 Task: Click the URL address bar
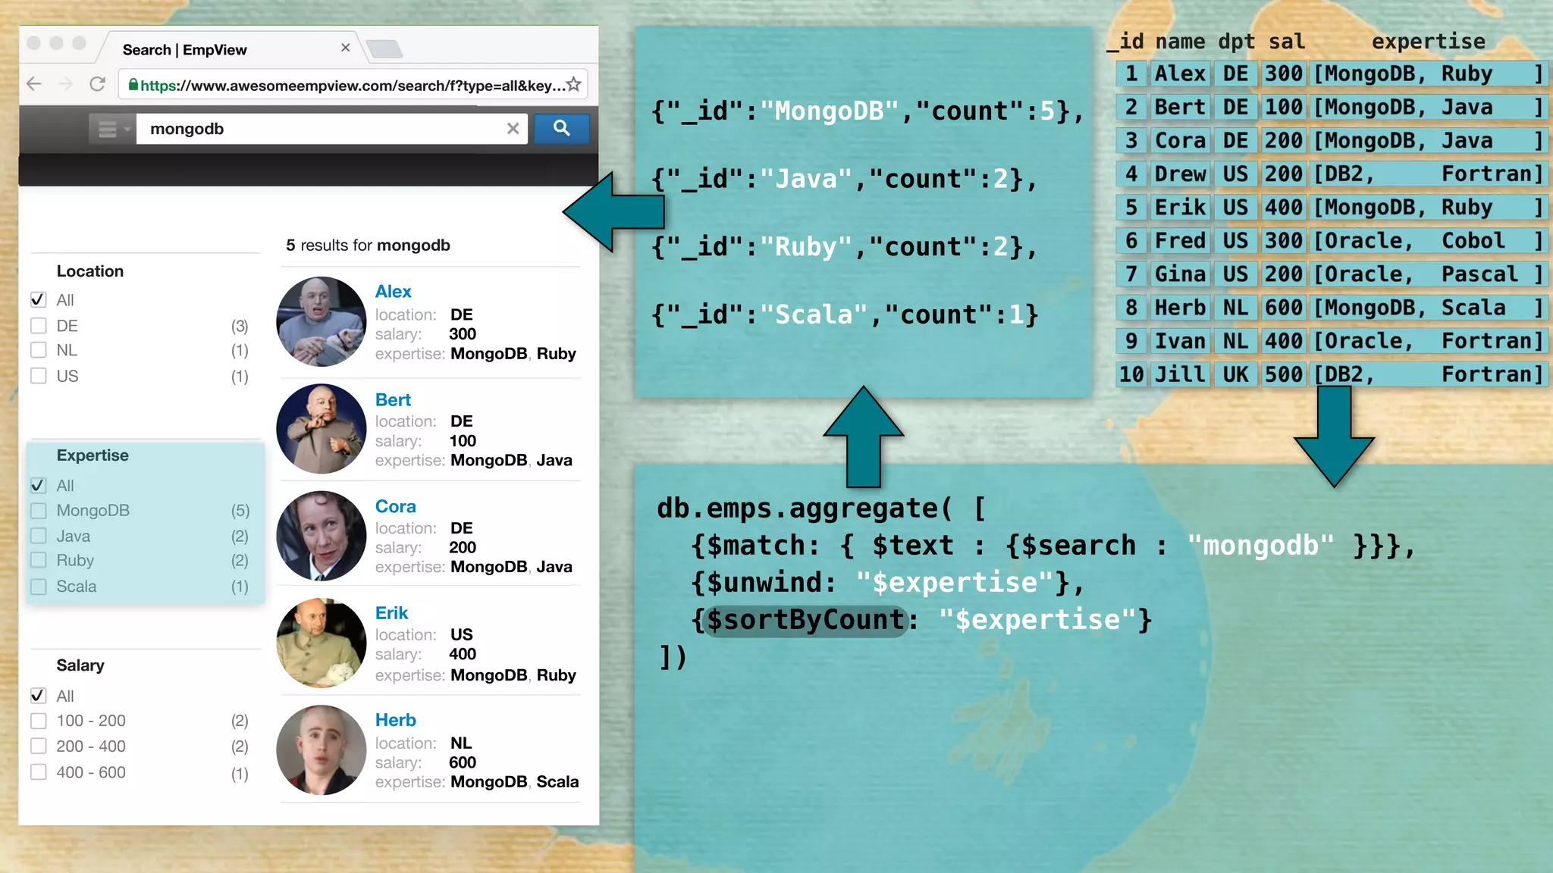(x=349, y=85)
